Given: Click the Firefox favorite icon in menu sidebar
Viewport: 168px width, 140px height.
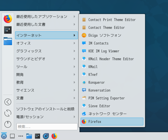Looking at the screenshot, I should tap(8, 19).
